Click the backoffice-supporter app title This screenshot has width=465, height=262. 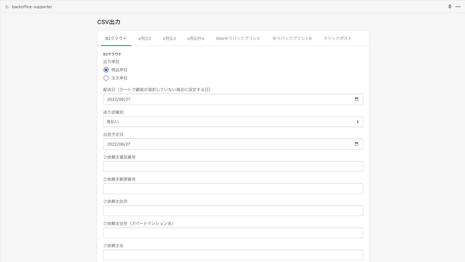[x=32, y=7]
